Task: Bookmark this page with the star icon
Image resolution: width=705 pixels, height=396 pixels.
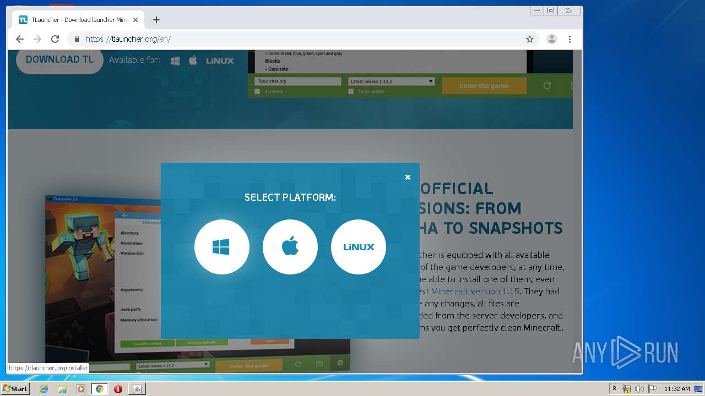Action: [530, 39]
